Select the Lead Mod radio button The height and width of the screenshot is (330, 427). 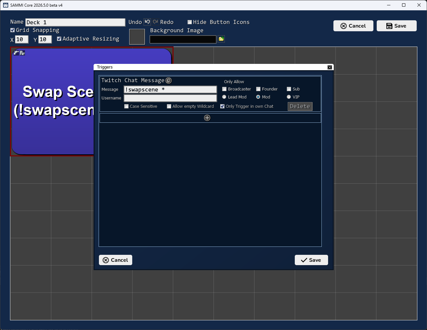[224, 97]
